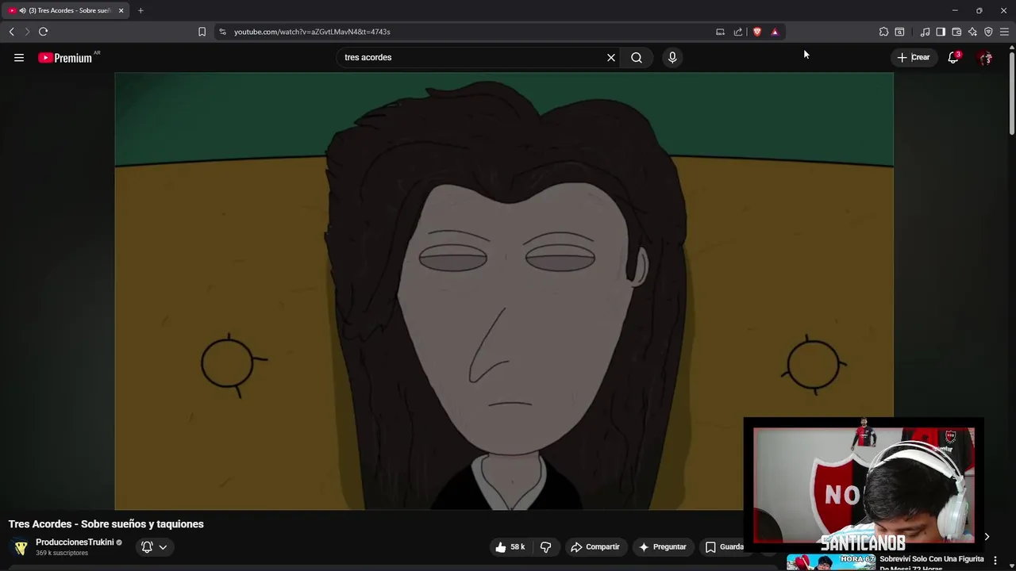Viewport: 1016px width, 571px height.
Task: Click the Compartir button
Action: pyautogui.click(x=595, y=546)
